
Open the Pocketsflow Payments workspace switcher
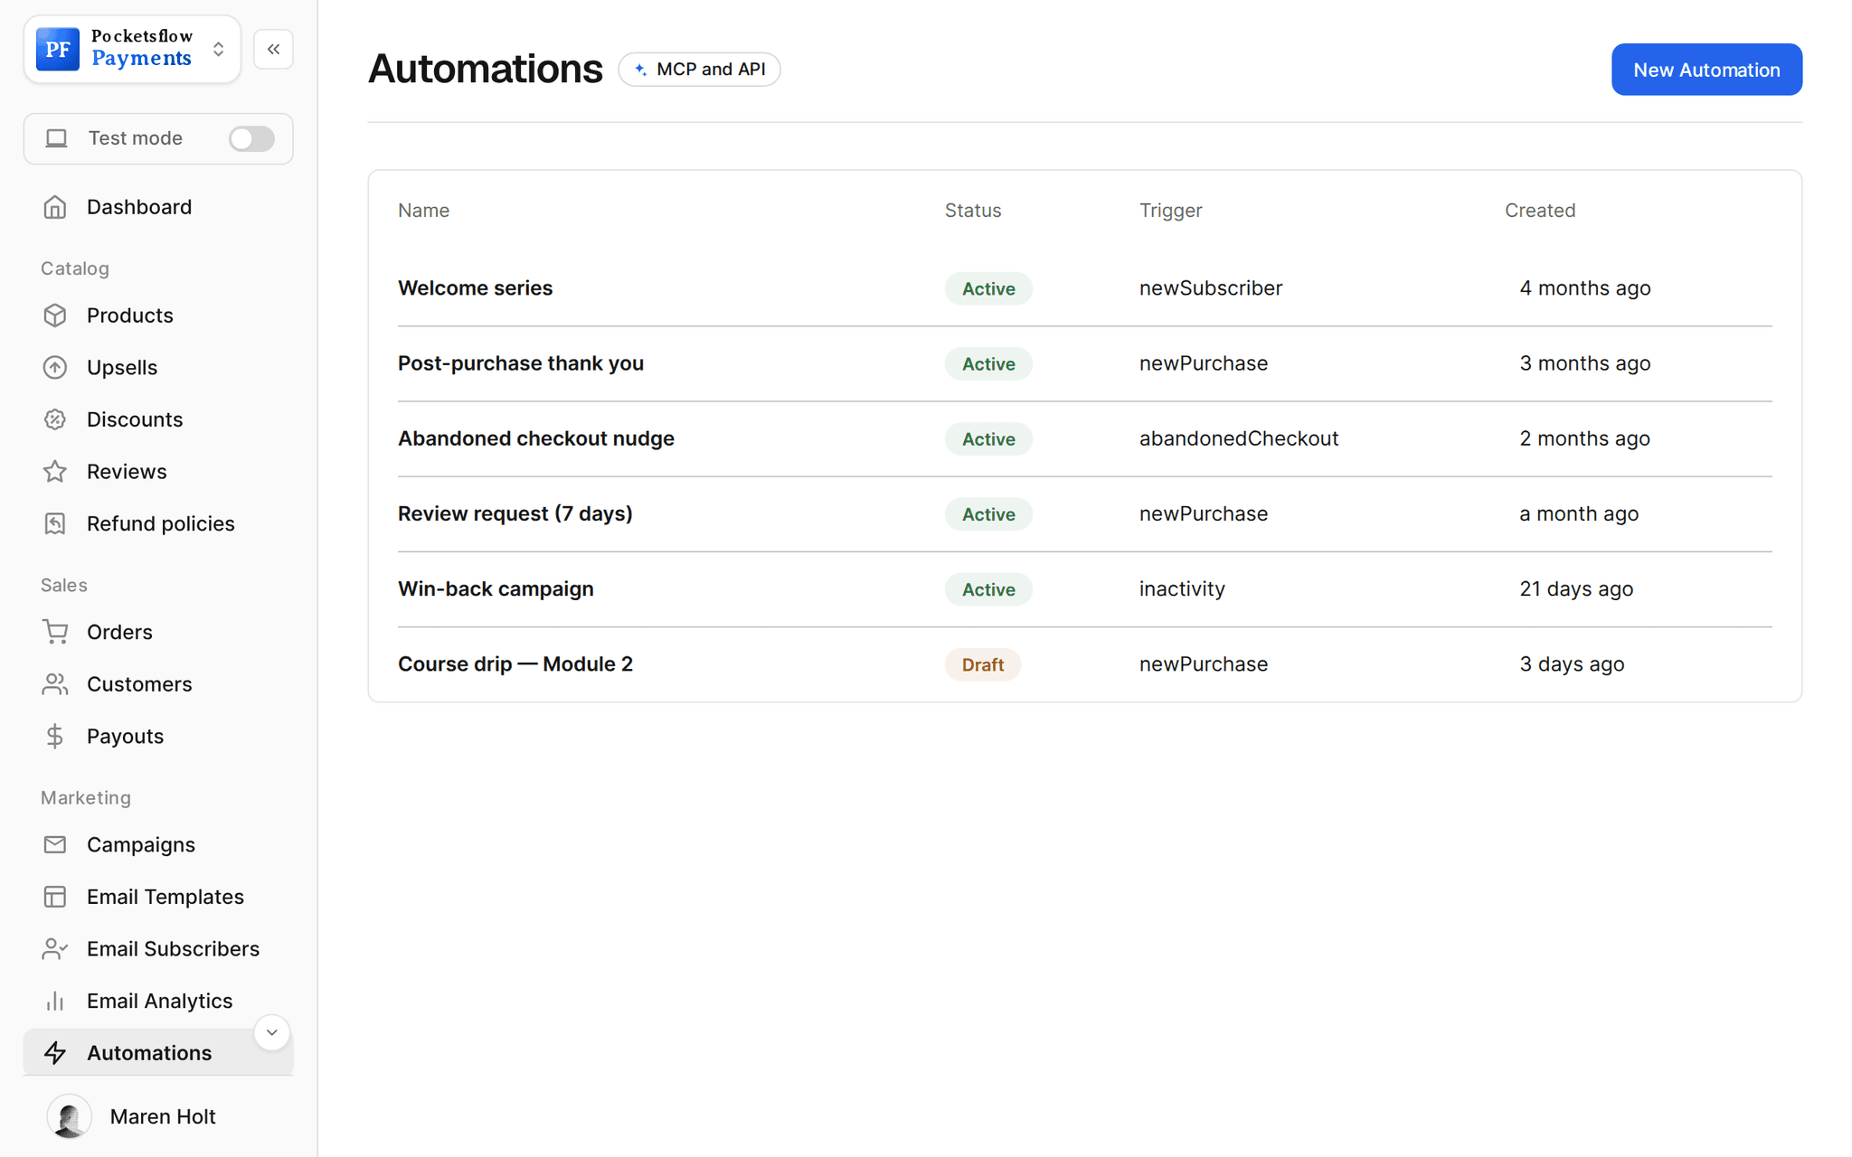(x=133, y=49)
